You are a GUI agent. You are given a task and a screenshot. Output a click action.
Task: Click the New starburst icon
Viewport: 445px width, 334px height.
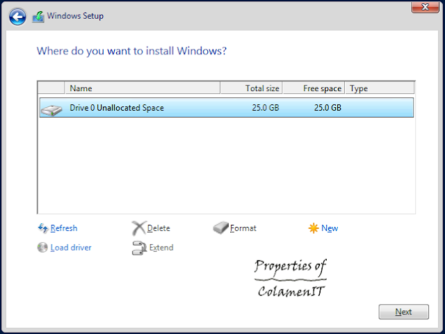(x=314, y=228)
